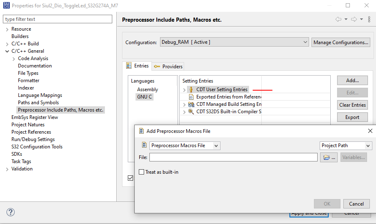Enable the Treat as built-in checkbox

(142, 172)
